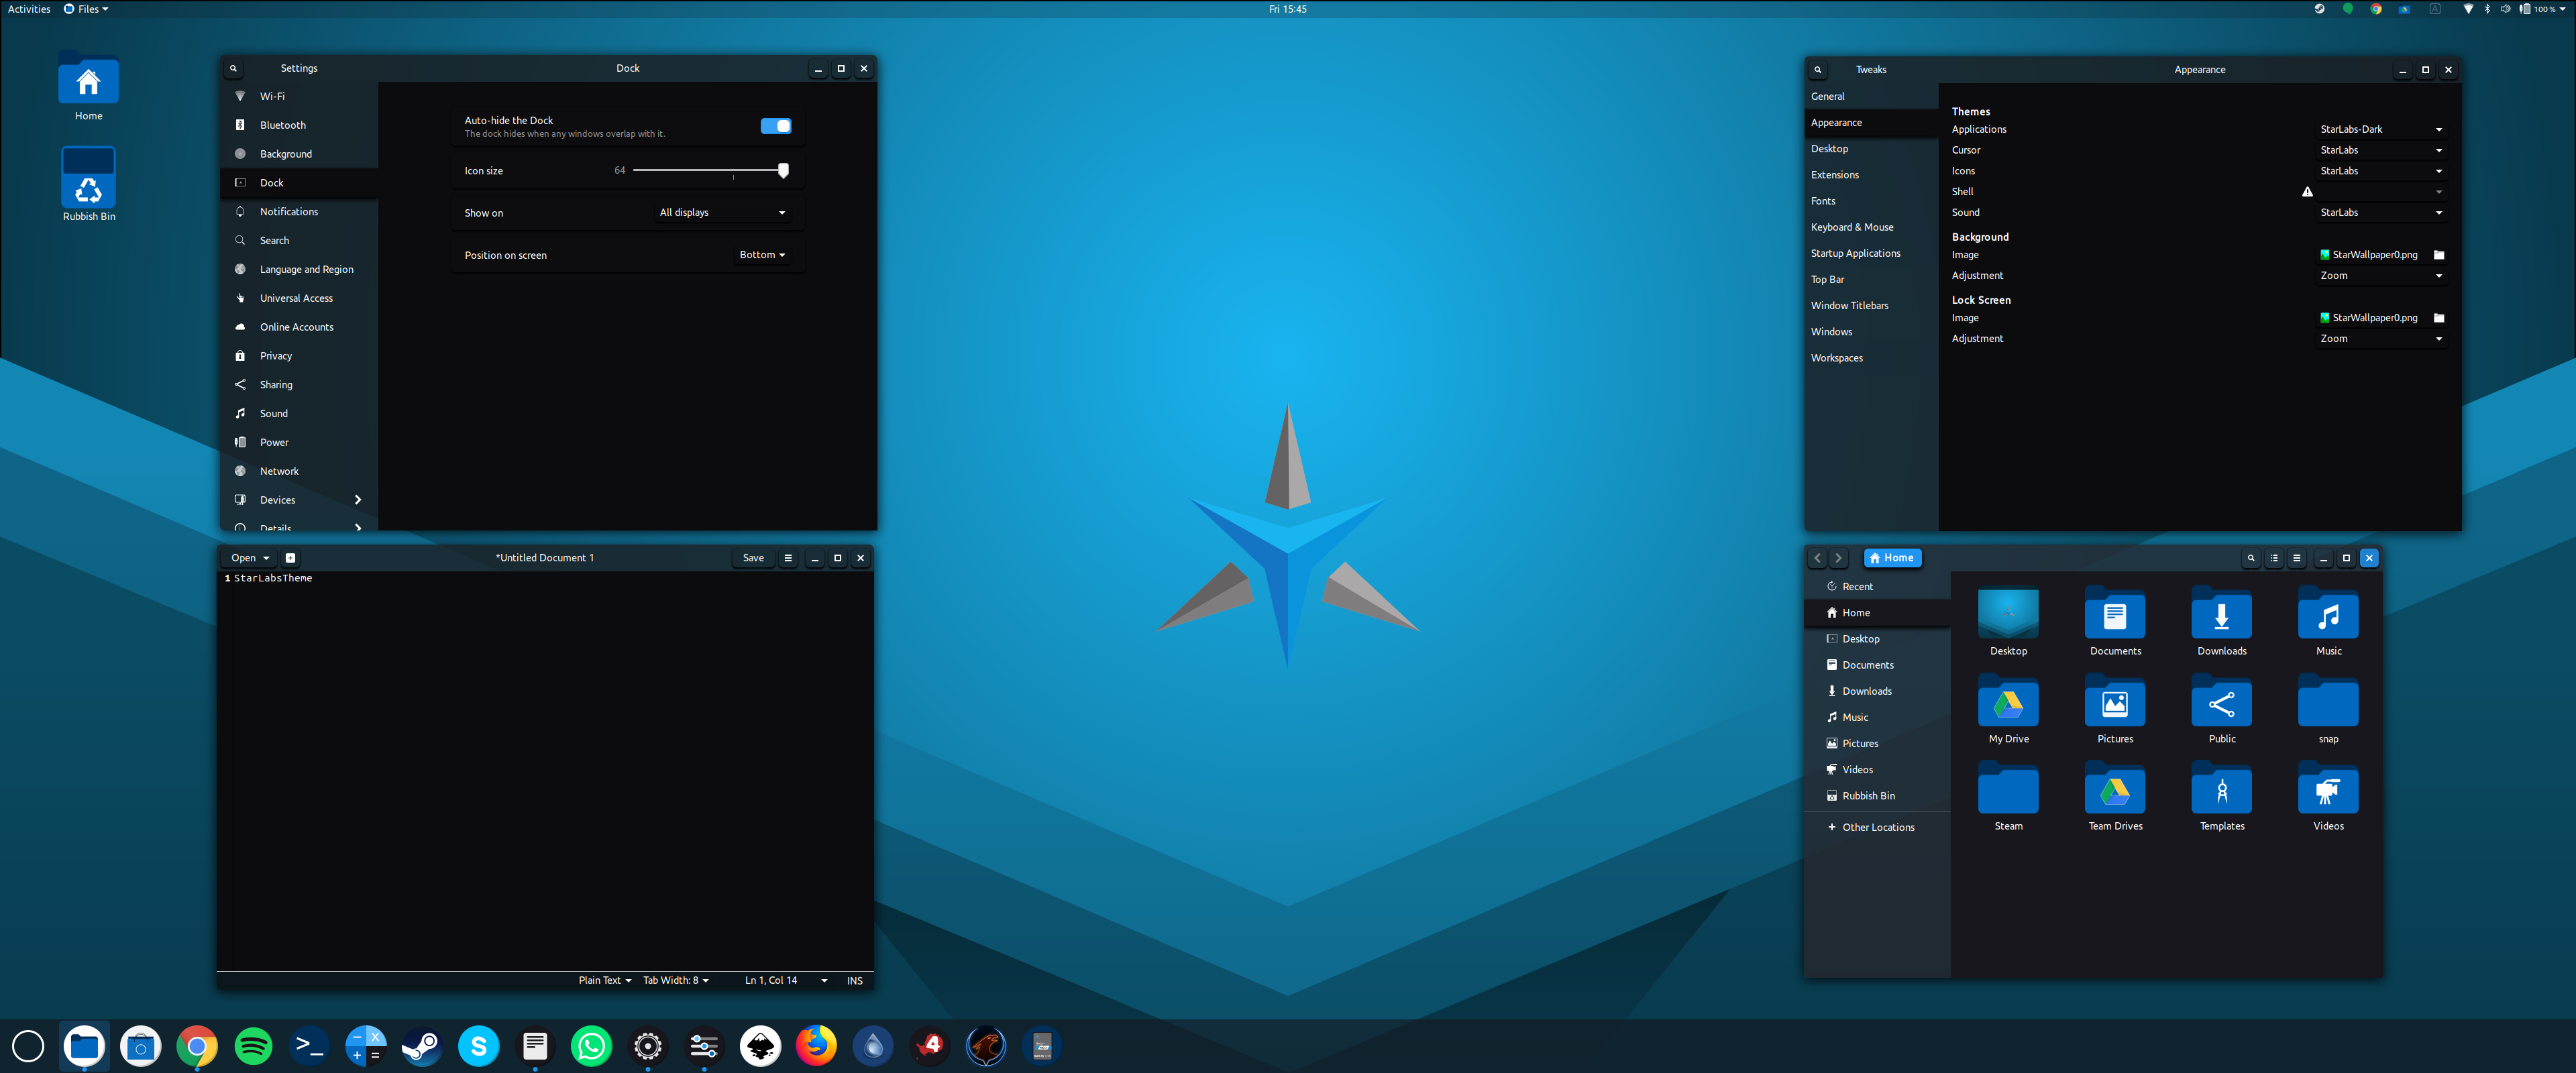Open Position on screen Bottom dropdown
Image resolution: width=2576 pixels, height=1073 pixels.
(762, 255)
